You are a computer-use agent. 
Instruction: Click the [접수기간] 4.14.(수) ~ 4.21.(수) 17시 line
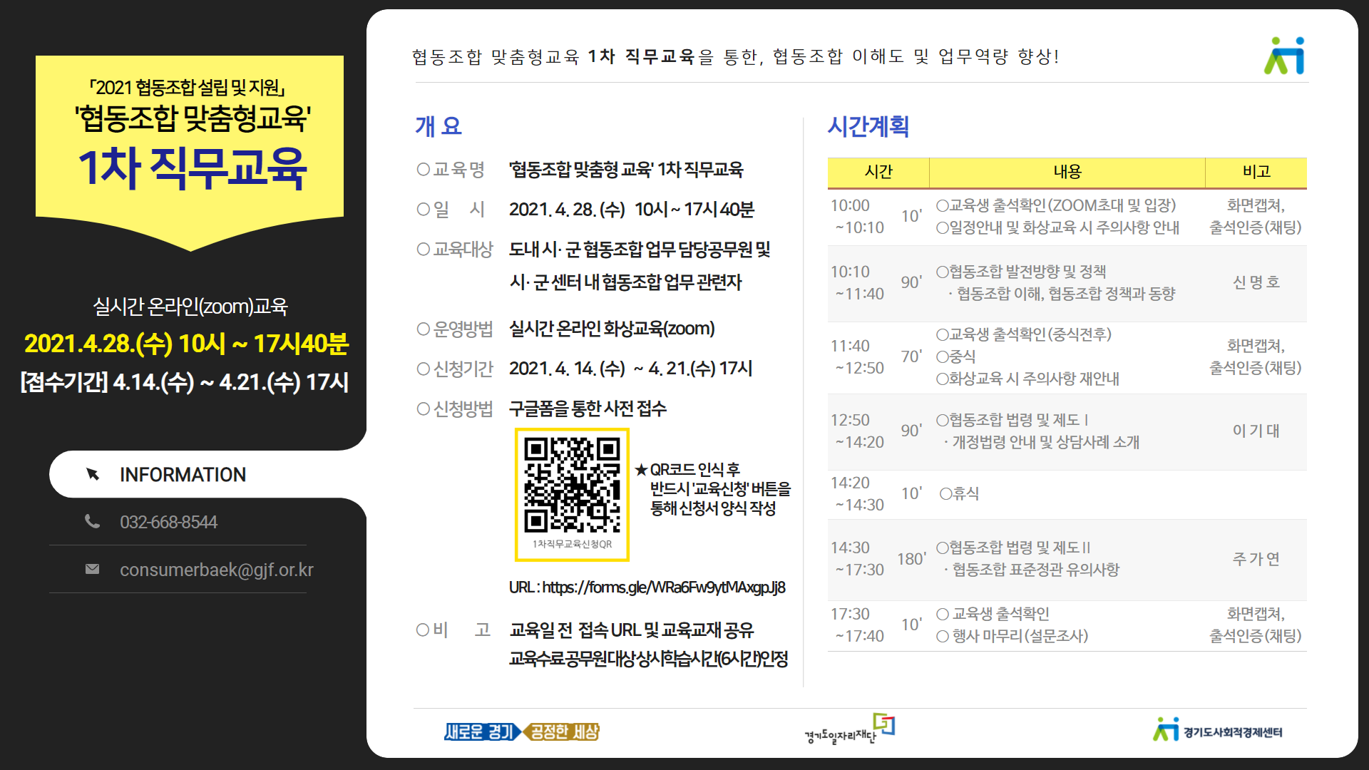pyautogui.click(x=185, y=382)
